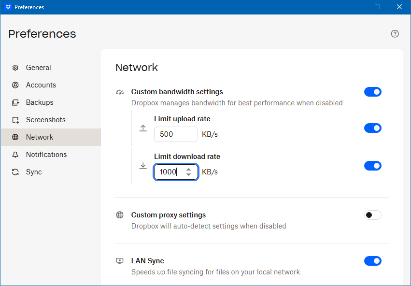Image resolution: width=411 pixels, height=286 pixels.
Task: Increase download rate with up stepper arrow
Action: (x=188, y=170)
